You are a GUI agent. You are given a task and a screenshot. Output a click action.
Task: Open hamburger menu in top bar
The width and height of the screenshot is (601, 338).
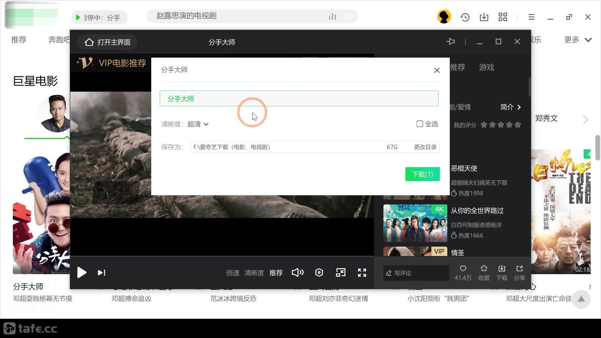click(x=531, y=17)
